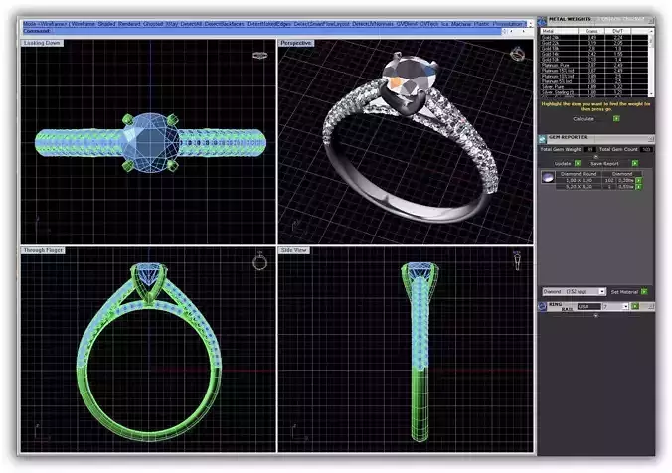Click the Save Report button label
672x473 pixels.
tap(604, 163)
